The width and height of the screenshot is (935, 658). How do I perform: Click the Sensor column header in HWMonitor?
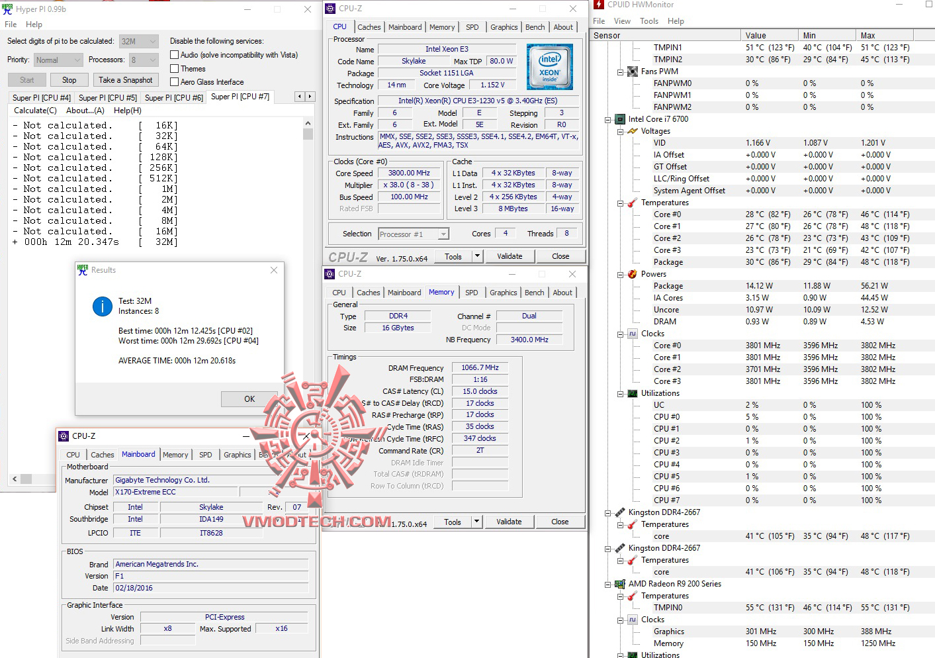click(x=665, y=36)
